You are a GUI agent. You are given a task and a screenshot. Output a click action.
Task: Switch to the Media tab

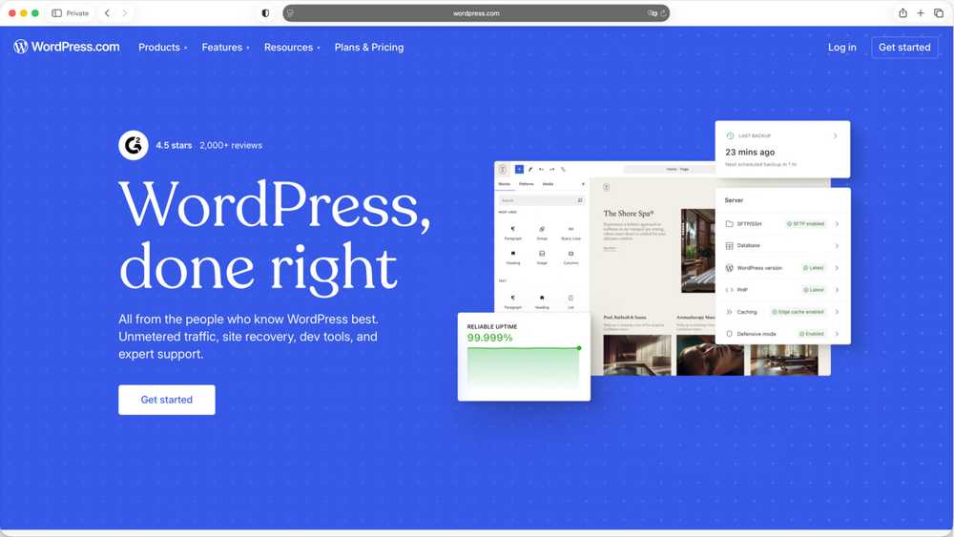(549, 184)
